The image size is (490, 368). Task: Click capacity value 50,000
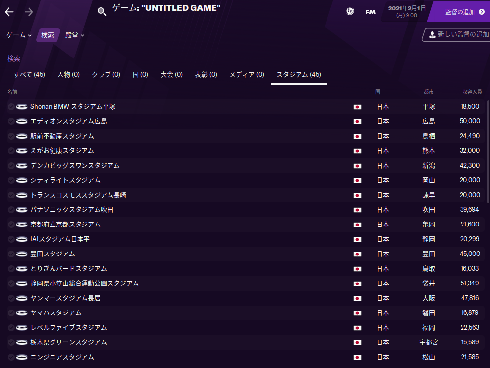click(470, 121)
